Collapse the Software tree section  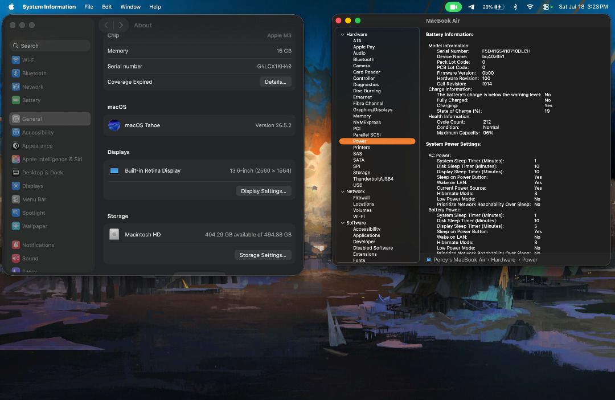click(x=342, y=223)
